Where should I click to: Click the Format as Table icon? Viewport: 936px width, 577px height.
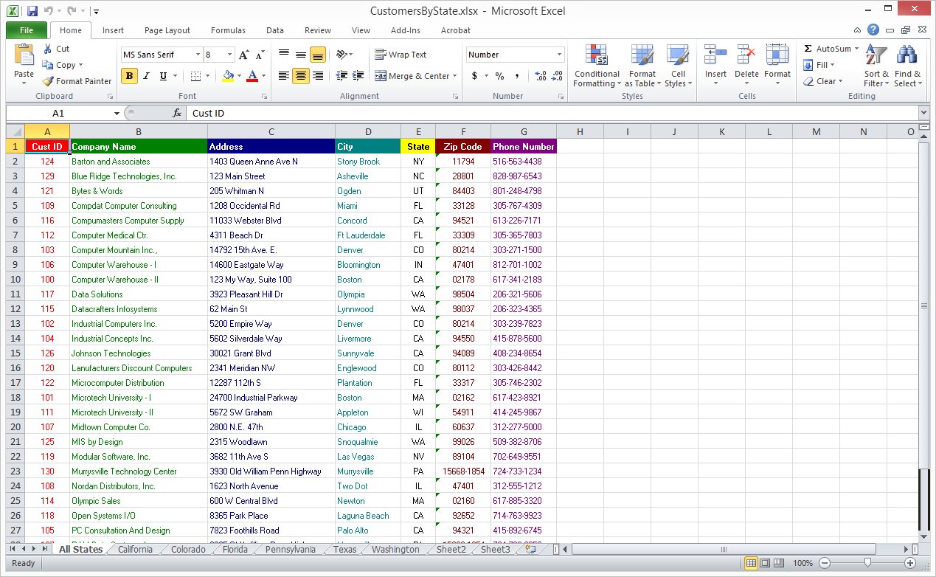642,56
